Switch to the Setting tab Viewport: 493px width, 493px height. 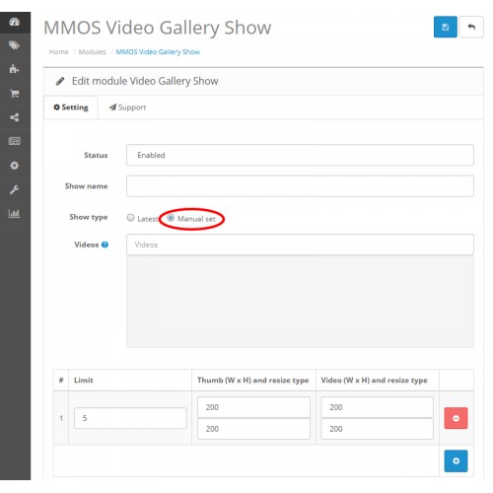71,107
